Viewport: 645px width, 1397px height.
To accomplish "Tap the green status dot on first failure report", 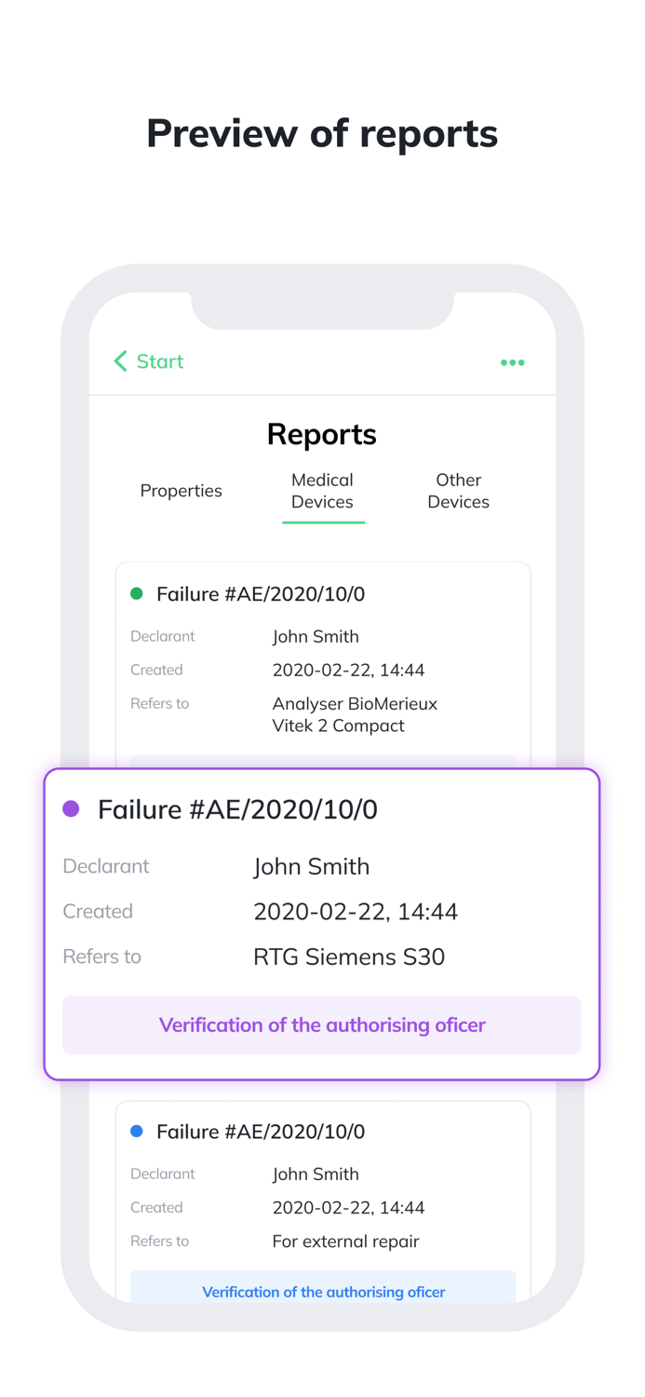I will pos(135,593).
